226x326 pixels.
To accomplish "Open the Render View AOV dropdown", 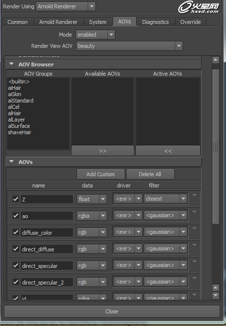I will pos(130,46).
